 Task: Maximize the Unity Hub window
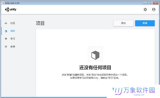[x=150, y=3]
